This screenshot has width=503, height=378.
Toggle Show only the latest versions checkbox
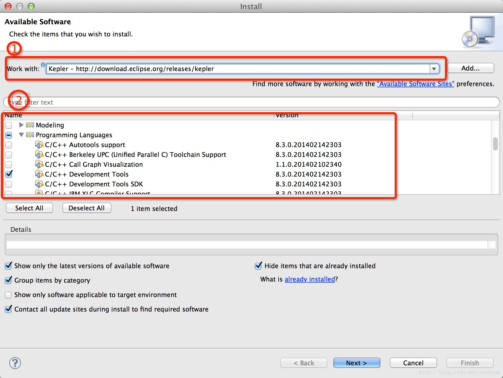pos(9,266)
